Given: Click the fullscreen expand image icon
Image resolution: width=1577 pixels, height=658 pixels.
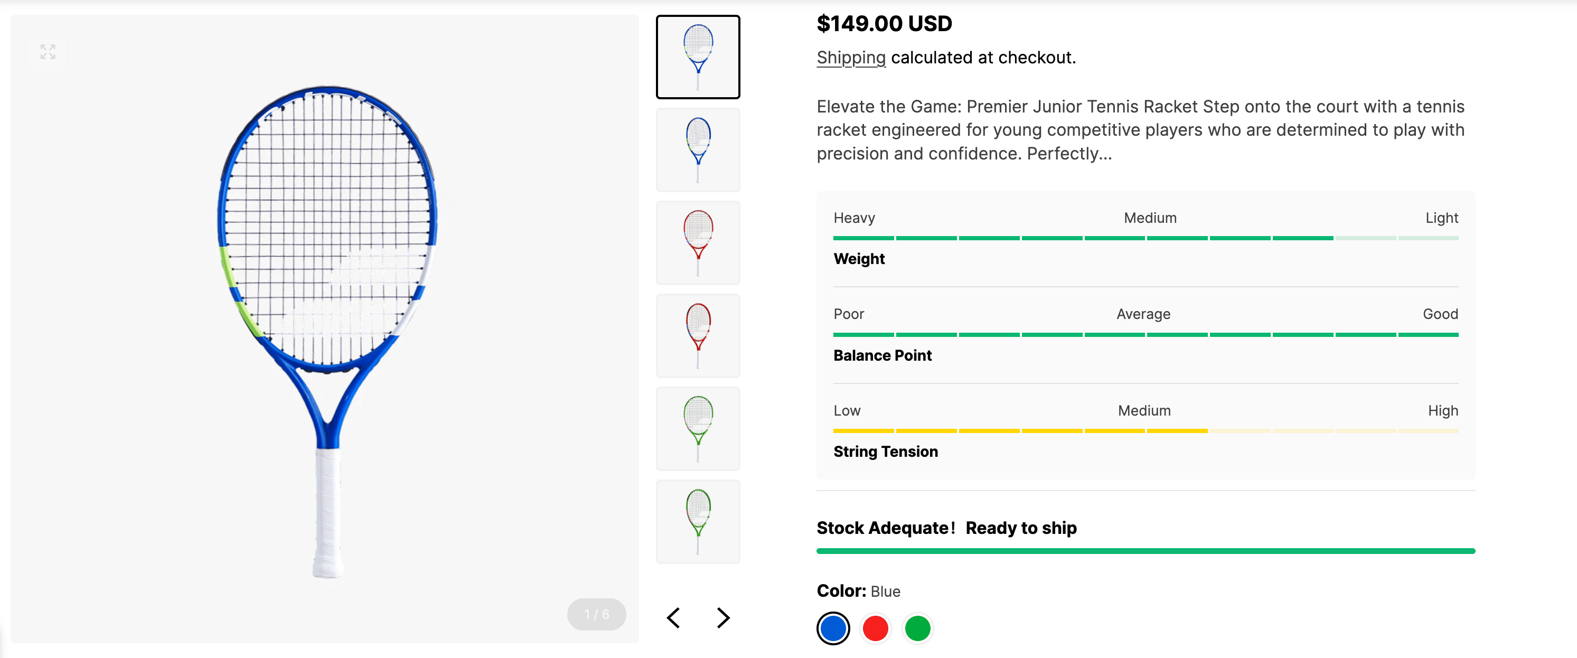Looking at the screenshot, I should point(48,52).
